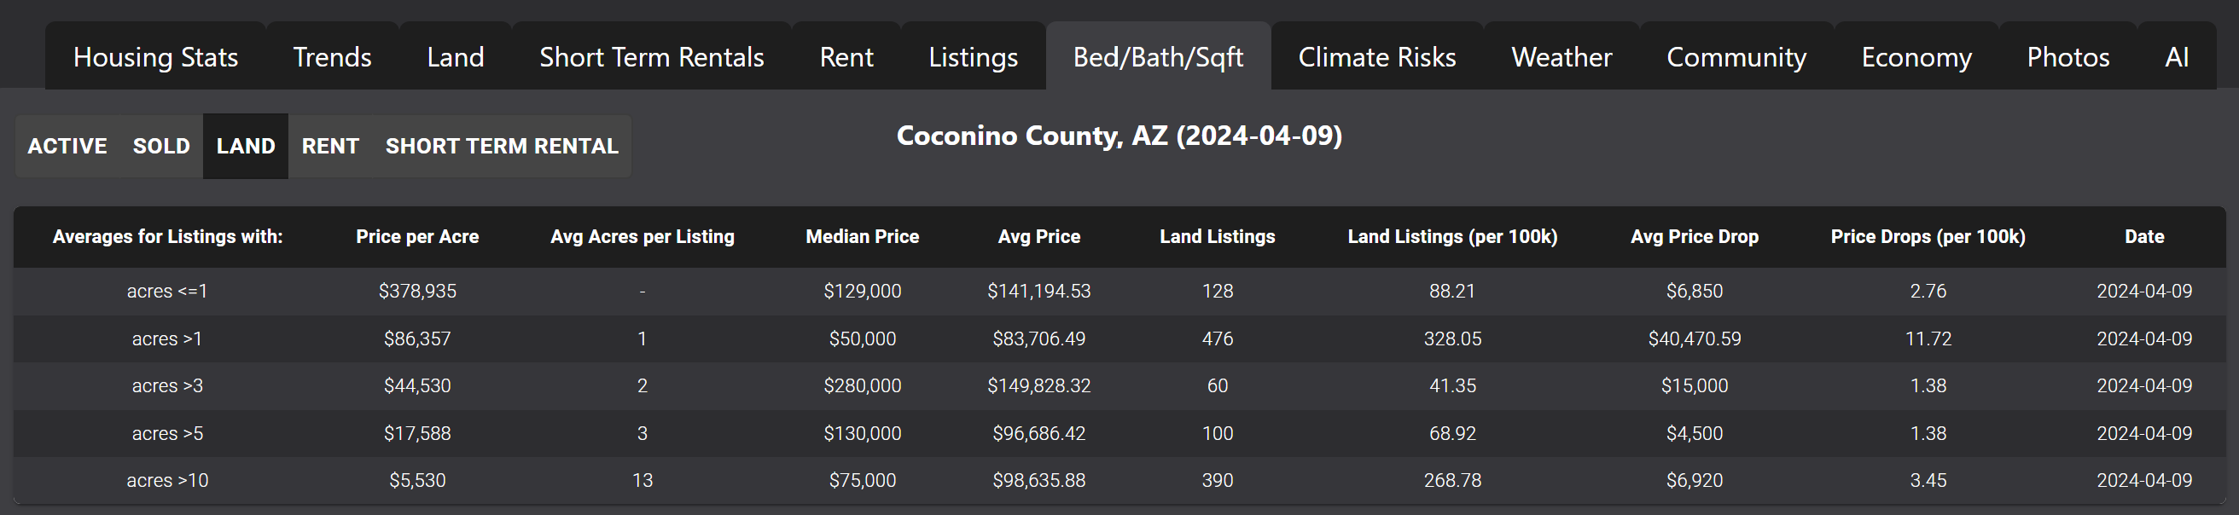Switch to the Community tab
2239x515 pixels.
(1736, 56)
